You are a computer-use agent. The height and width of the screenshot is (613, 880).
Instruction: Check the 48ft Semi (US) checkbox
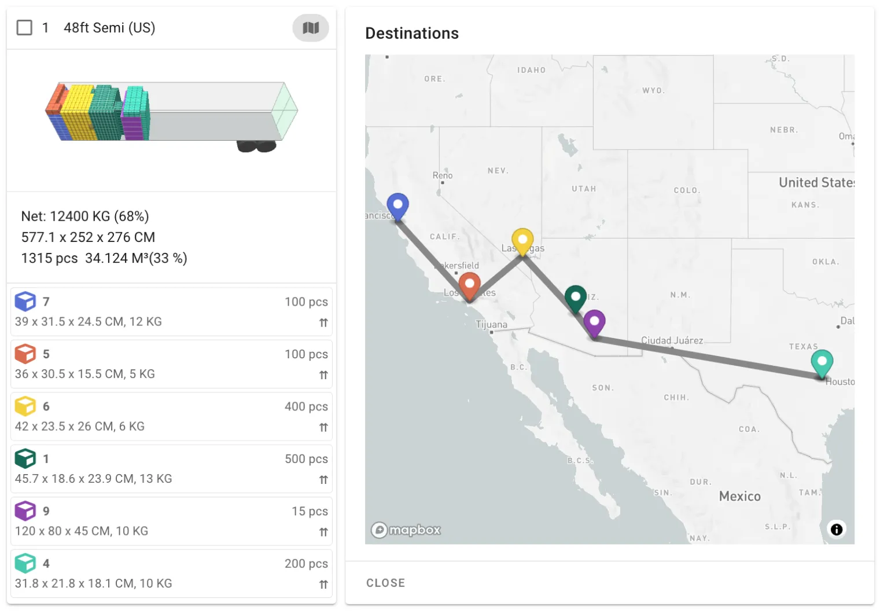tap(24, 27)
